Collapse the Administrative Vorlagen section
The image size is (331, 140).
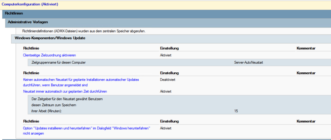pyautogui.click(x=28, y=22)
